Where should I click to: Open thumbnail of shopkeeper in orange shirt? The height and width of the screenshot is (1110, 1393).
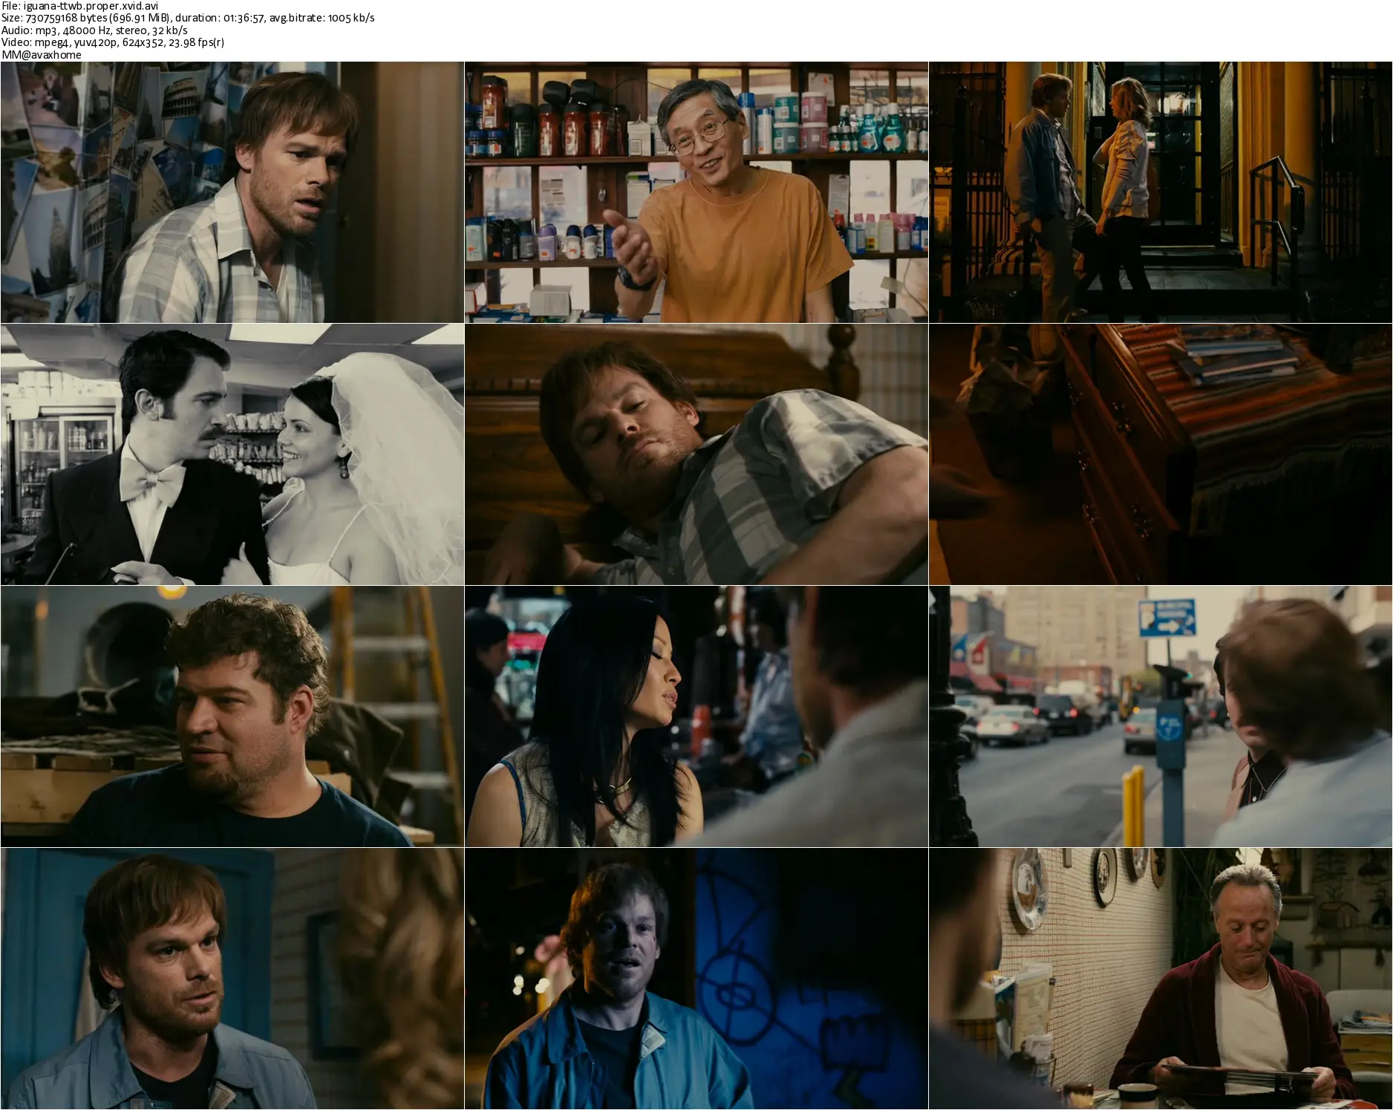[696, 192]
